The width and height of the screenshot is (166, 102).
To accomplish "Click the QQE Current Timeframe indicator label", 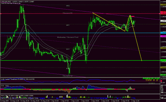I will [x=18, y=79].
